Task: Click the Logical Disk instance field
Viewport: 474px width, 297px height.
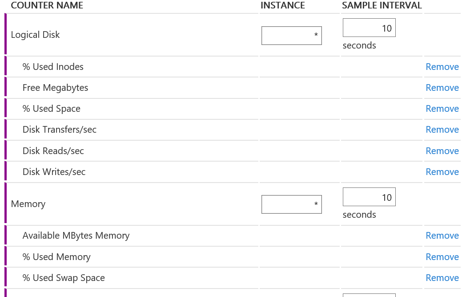Action: click(x=291, y=36)
